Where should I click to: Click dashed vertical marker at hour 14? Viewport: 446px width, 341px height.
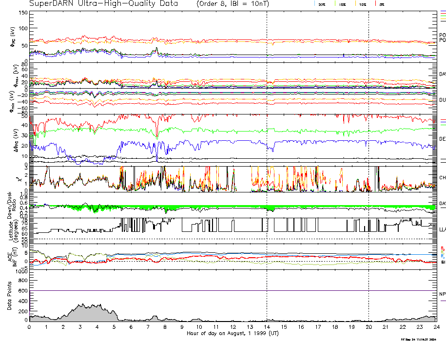tap(267, 146)
